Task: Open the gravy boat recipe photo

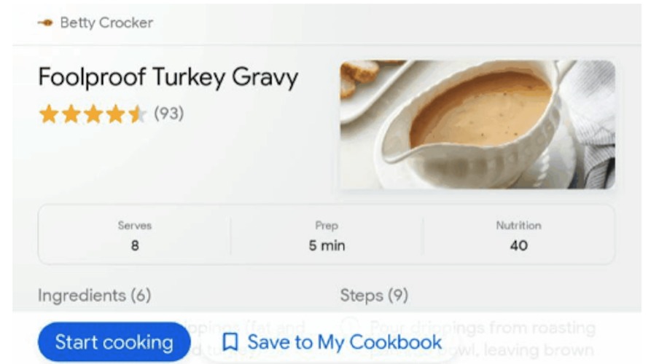Action: (x=477, y=124)
